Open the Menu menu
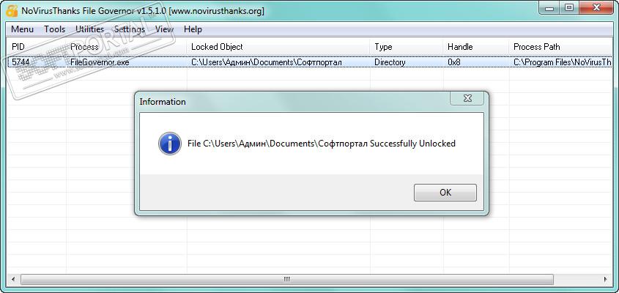Image resolution: width=619 pixels, height=293 pixels. [x=22, y=29]
